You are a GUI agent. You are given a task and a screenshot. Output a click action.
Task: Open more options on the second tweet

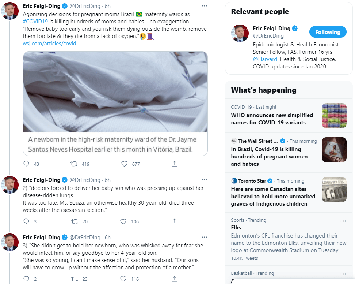click(x=204, y=180)
